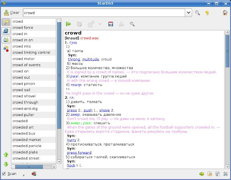Click the save floppy disk toolbar icon
The width and height of the screenshot is (231, 180).
[111, 24]
